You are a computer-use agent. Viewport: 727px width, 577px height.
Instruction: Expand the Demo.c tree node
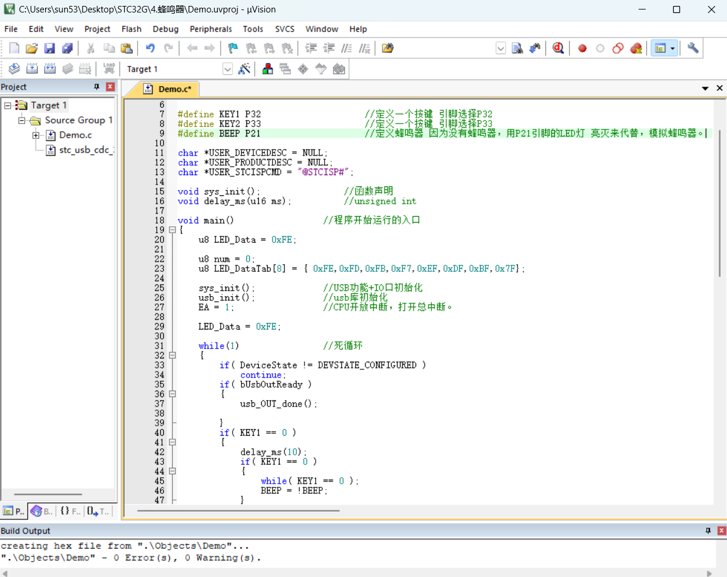[x=36, y=135]
